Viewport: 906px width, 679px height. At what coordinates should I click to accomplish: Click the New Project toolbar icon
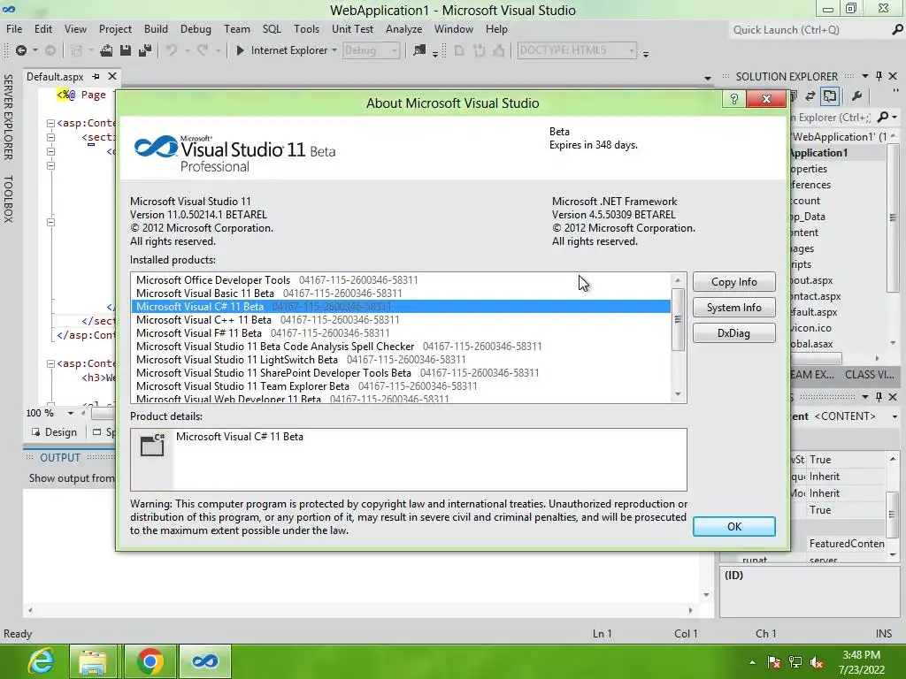76,50
